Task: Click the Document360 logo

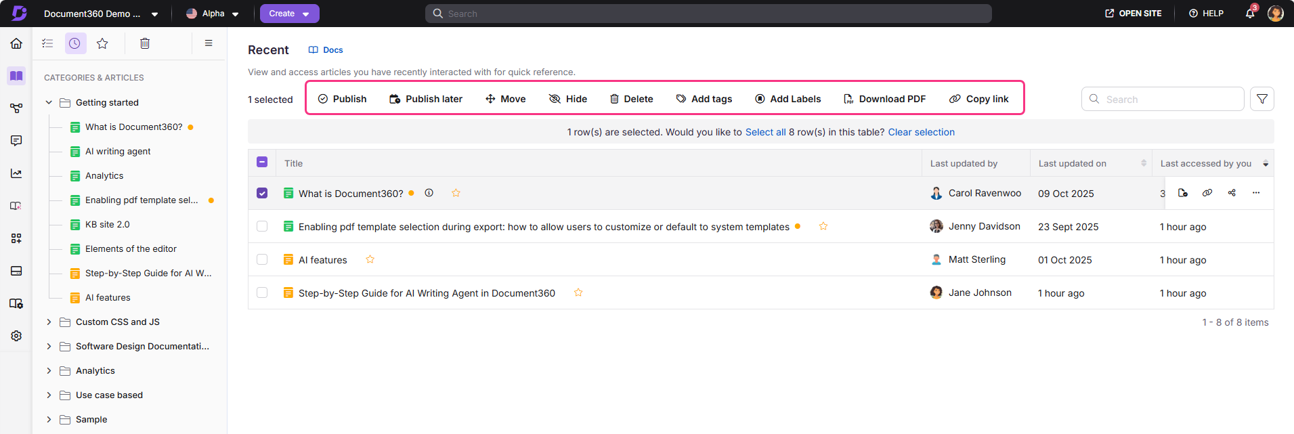Action: pos(19,14)
